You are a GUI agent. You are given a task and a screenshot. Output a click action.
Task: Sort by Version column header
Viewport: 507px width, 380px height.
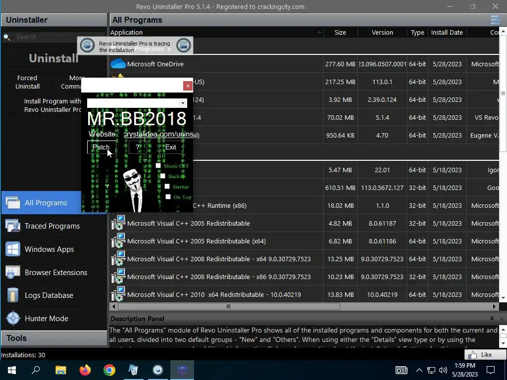382,32
